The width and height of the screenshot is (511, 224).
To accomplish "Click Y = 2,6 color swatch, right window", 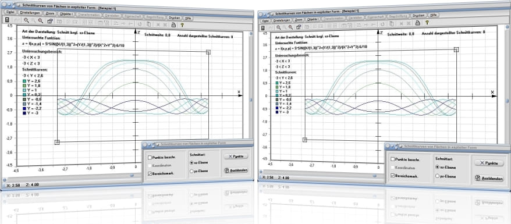I will (x=276, y=83).
